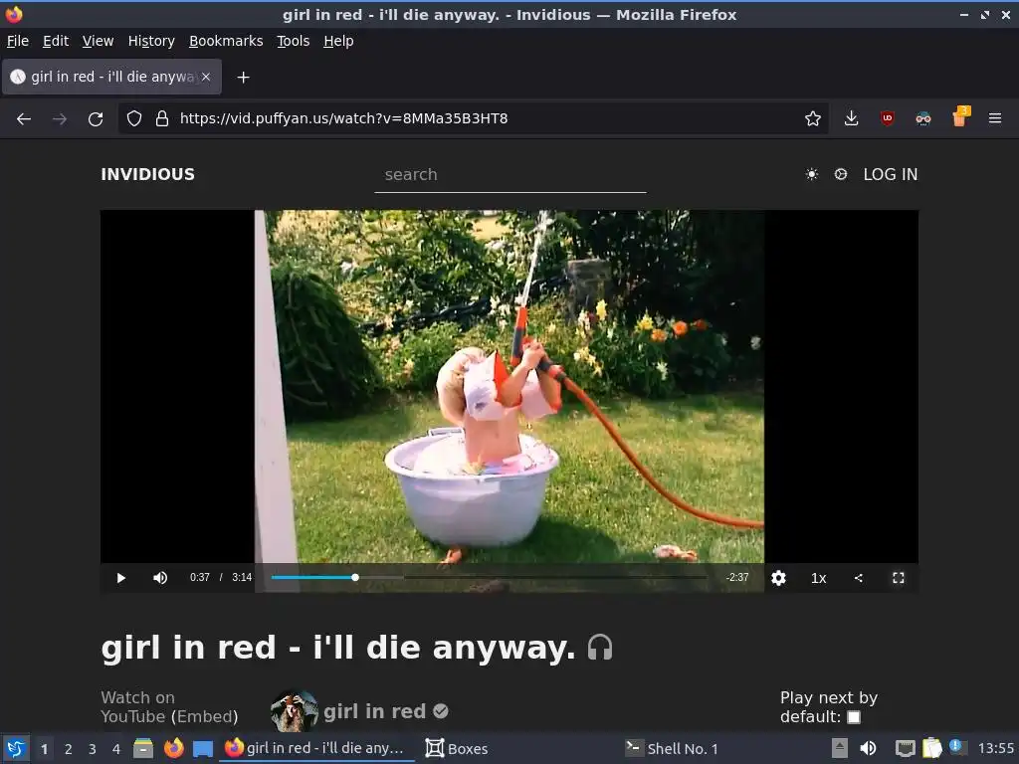Show site security padlock info
This screenshot has width=1019, height=764.
point(162,118)
